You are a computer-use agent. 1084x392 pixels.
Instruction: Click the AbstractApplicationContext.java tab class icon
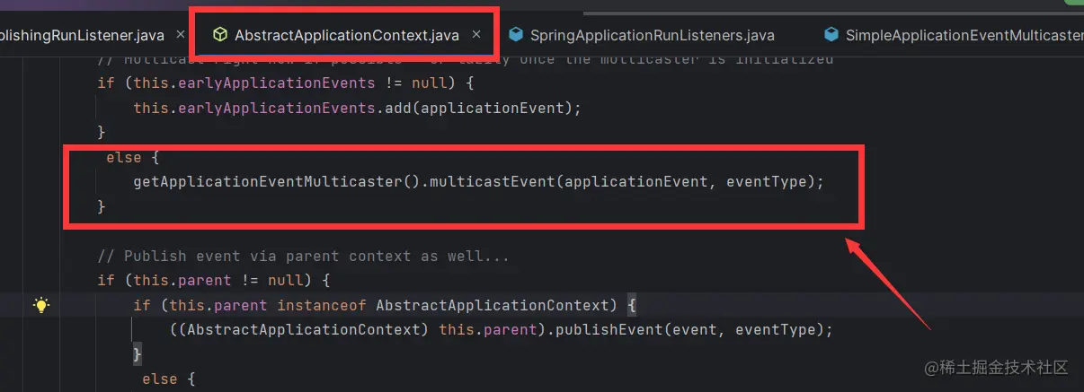219,35
